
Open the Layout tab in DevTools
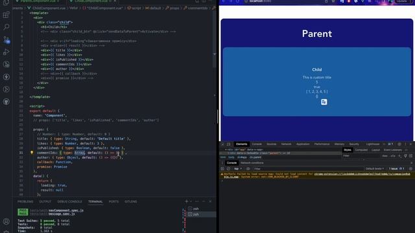click(375, 150)
